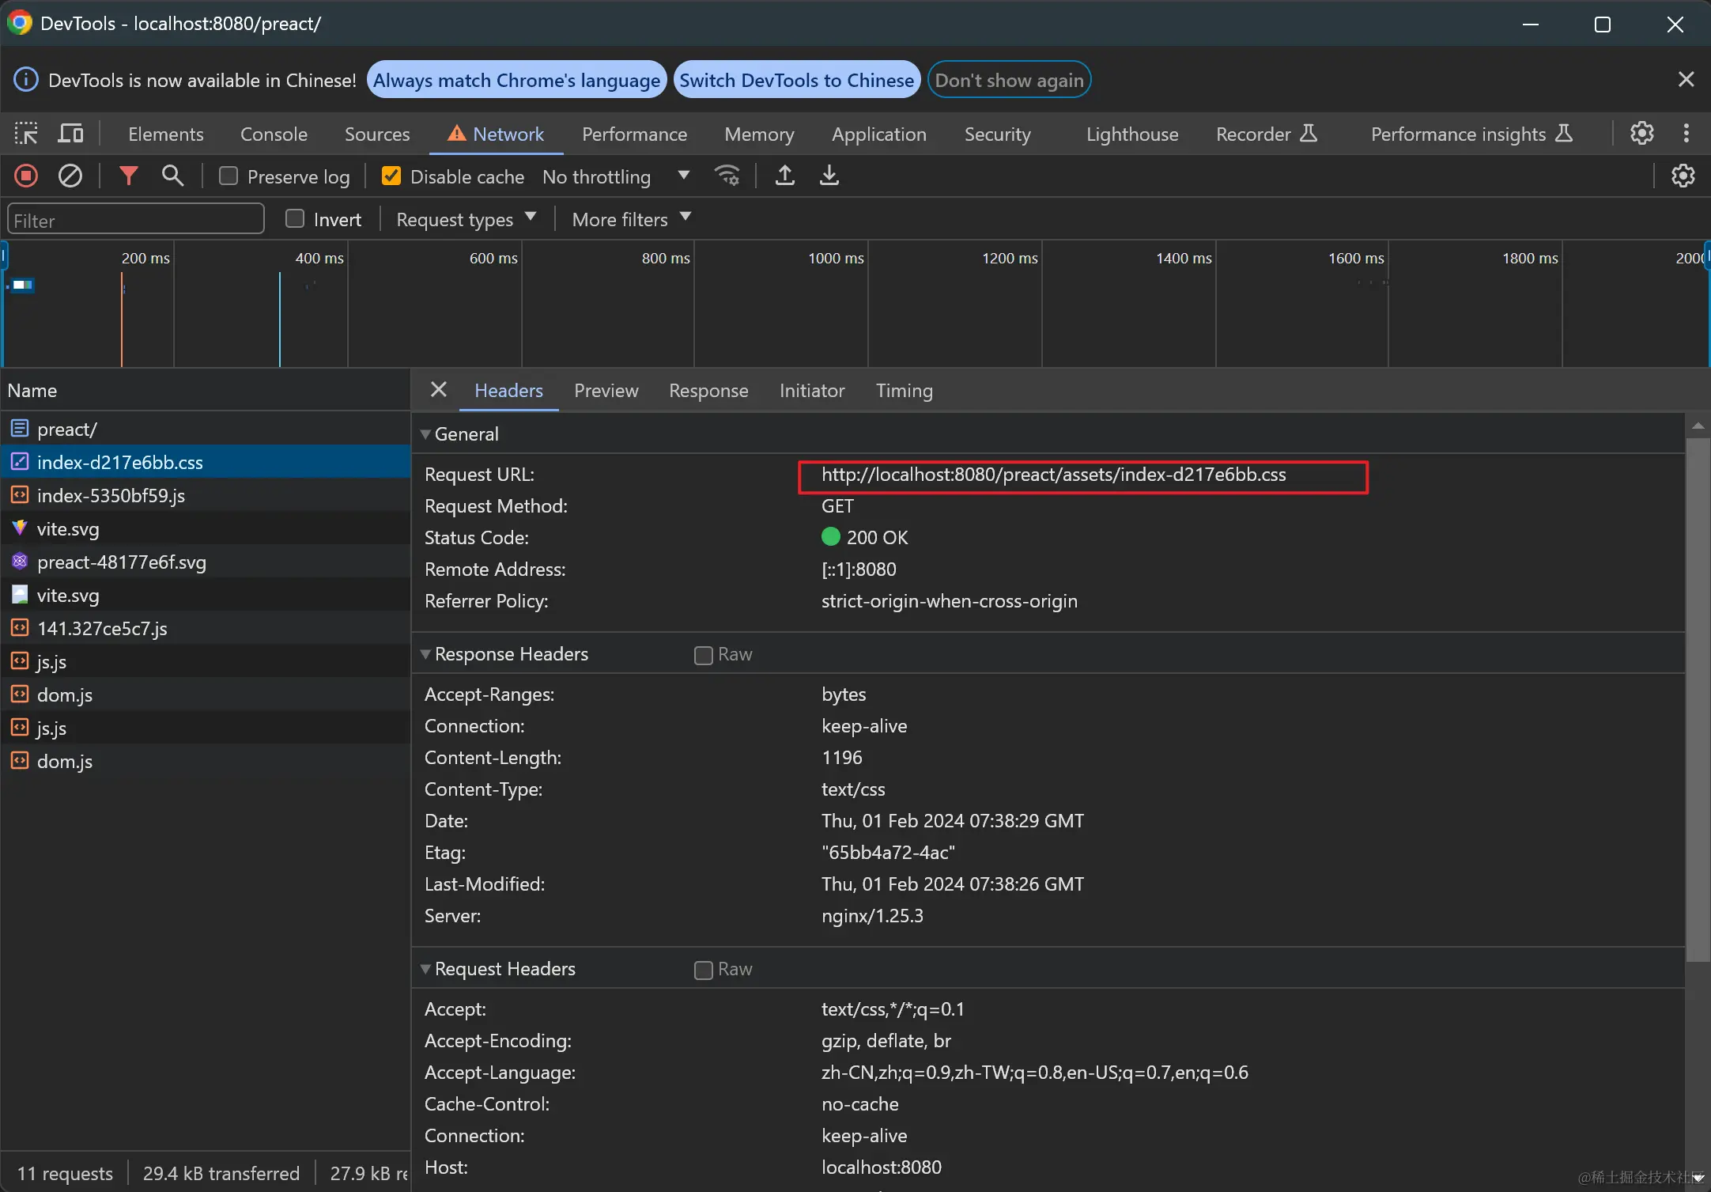Click the Name column header
Screen dimensions: 1711x1192
pos(206,390)
